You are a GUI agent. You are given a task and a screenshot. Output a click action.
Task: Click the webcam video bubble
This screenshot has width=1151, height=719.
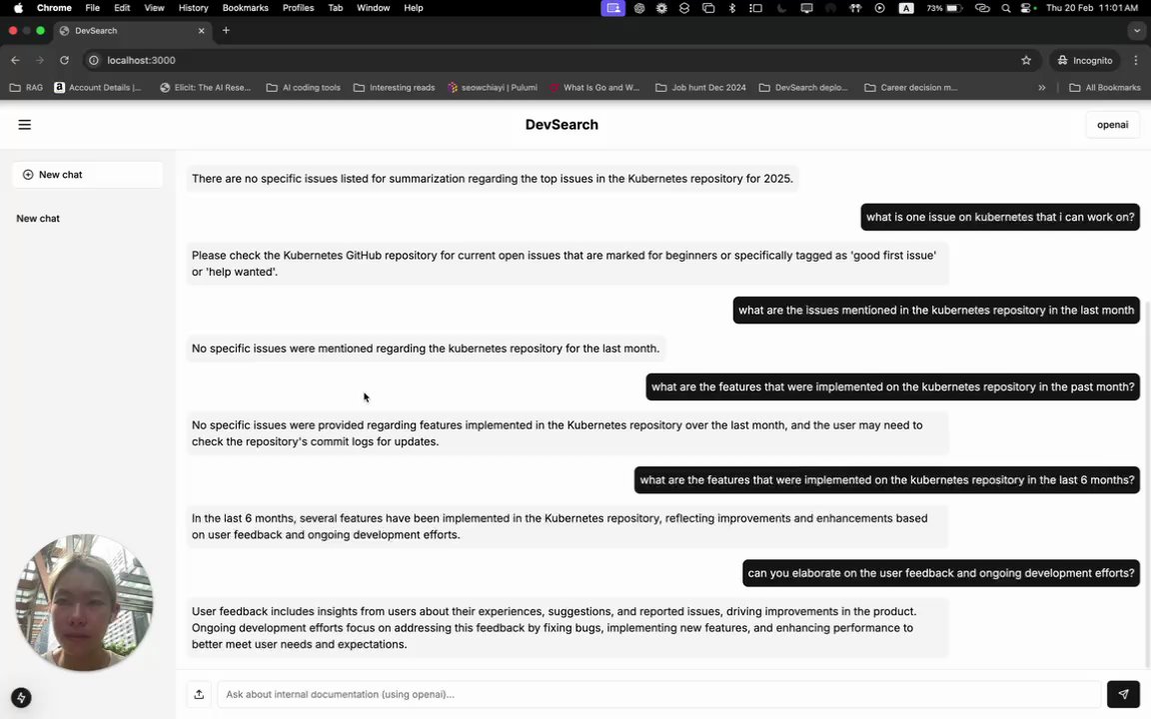84,602
